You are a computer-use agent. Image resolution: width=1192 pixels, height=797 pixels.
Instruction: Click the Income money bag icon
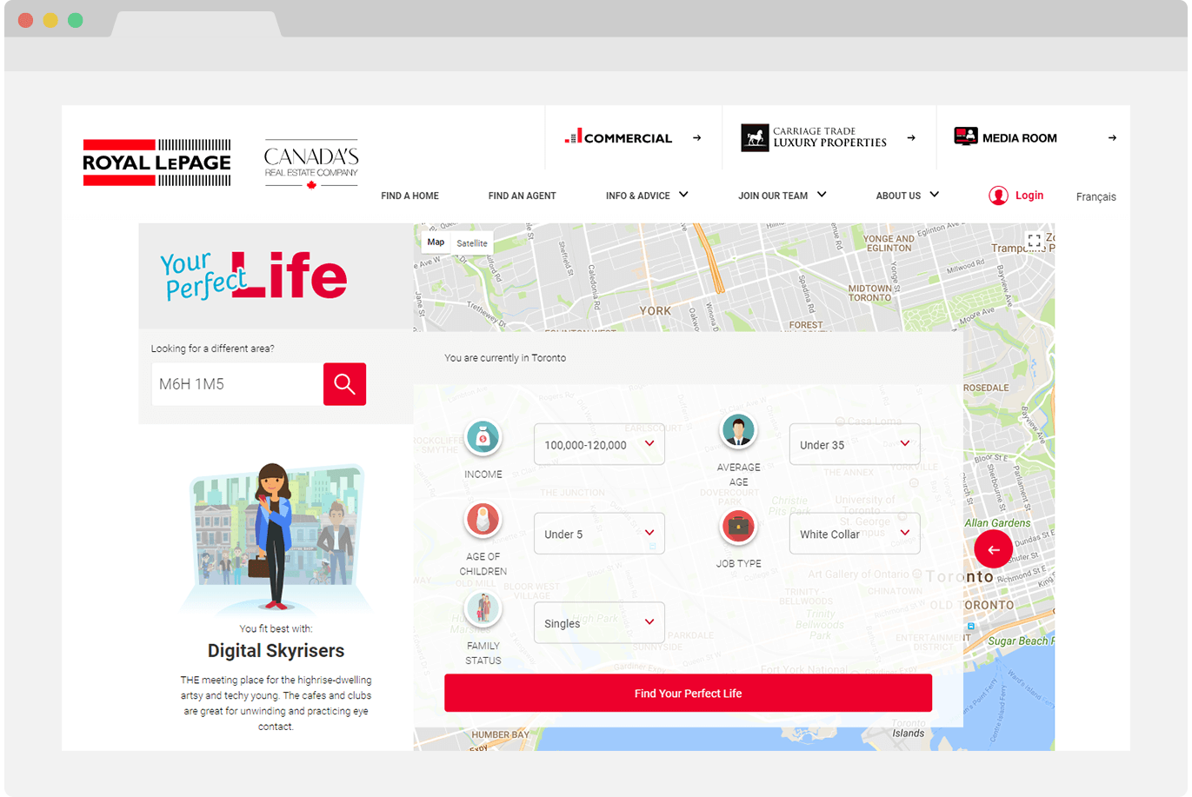(483, 437)
